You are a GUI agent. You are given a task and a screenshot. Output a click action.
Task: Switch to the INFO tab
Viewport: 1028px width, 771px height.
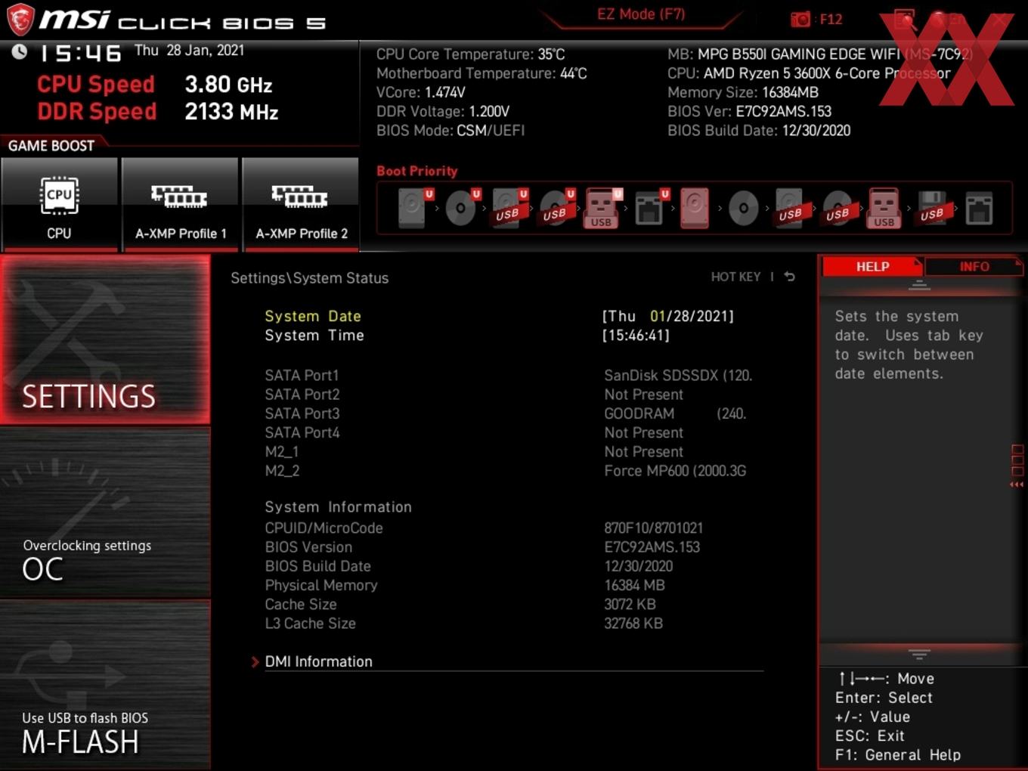(x=974, y=267)
